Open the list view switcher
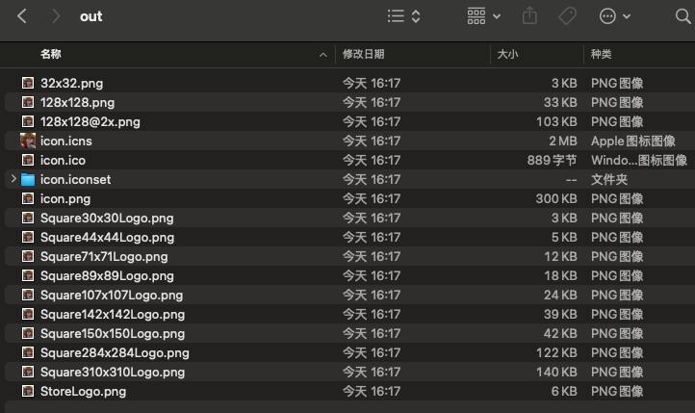The image size is (695, 413). [x=404, y=16]
